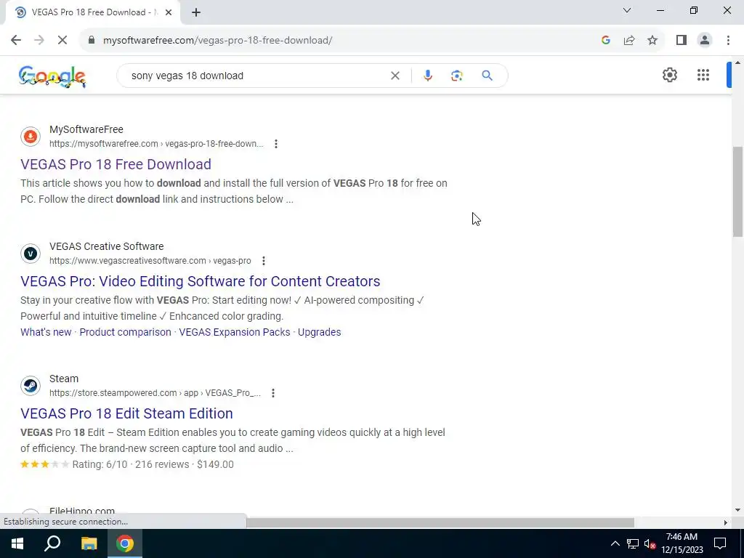Click the MySoftwareFree site favicon
This screenshot has height=558, width=744.
click(x=31, y=137)
